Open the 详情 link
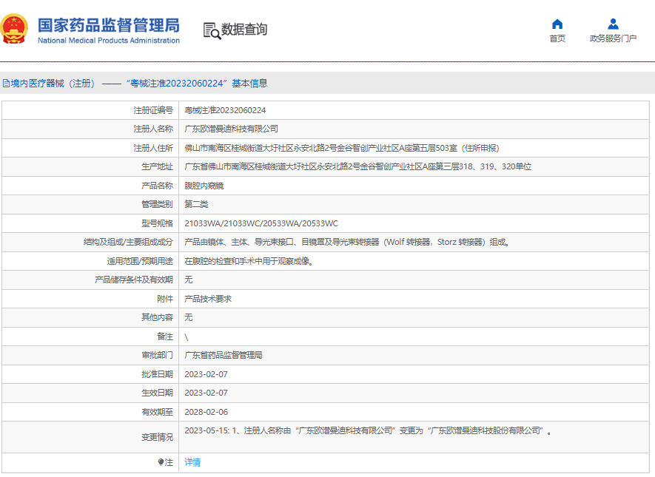Viewport: 655px width, 477px height. pyautogui.click(x=192, y=462)
